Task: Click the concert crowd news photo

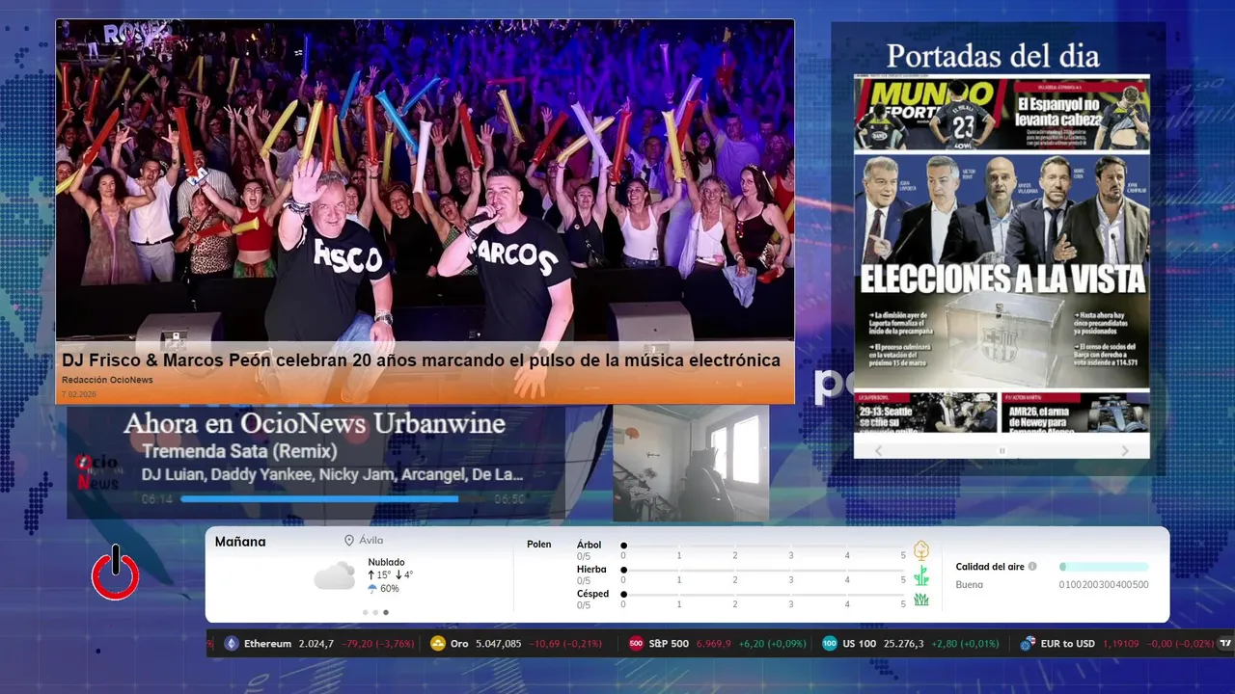Action: tap(425, 181)
